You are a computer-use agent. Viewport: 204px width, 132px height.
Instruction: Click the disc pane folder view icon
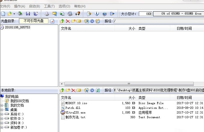[98, 21]
